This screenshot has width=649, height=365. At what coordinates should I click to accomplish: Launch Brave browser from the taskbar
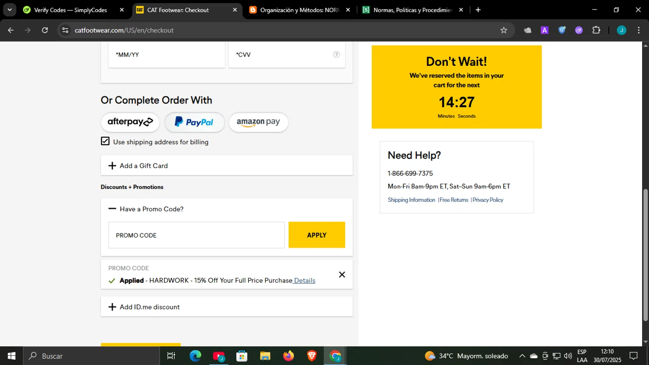click(312, 356)
